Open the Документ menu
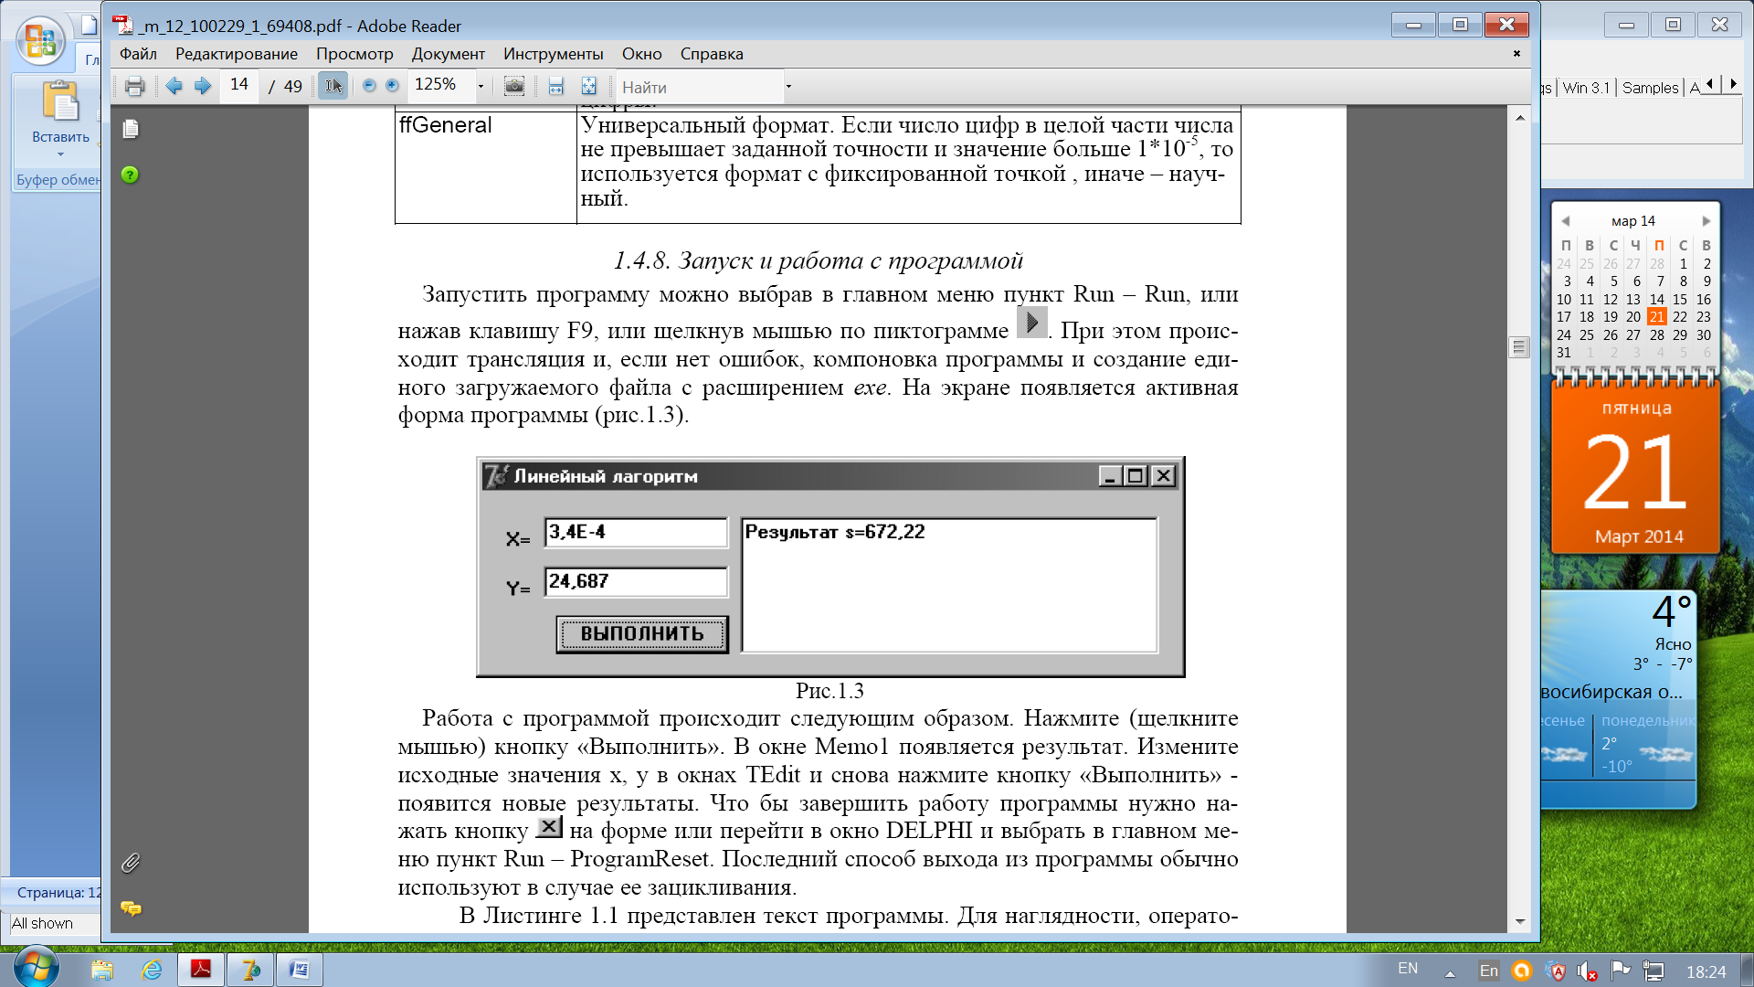The width and height of the screenshot is (1754, 987). click(x=448, y=54)
